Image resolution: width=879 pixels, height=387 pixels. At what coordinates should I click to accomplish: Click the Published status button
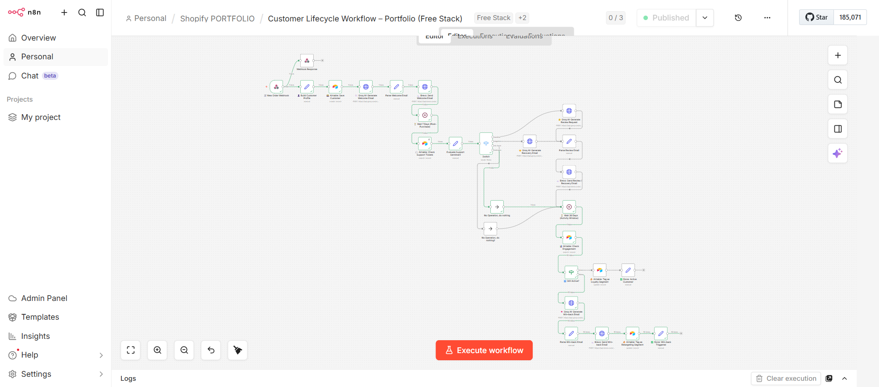[x=666, y=18]
